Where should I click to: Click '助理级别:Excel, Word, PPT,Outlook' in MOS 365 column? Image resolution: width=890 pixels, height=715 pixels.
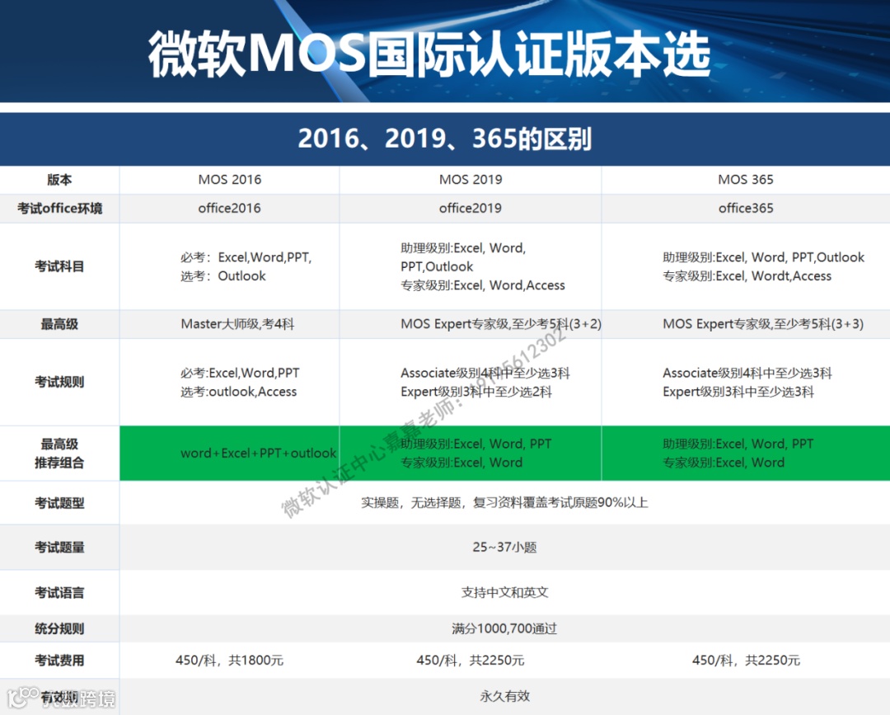[763, 257]
